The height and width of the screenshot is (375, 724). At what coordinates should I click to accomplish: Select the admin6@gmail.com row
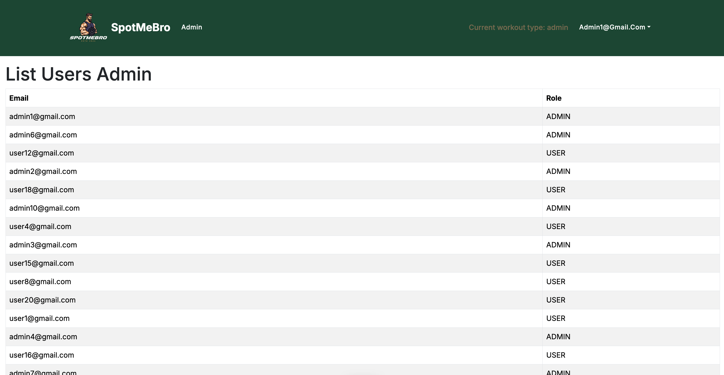43,135
